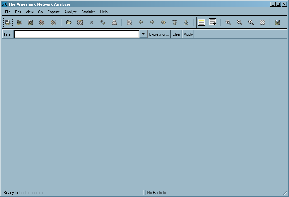289x197 pixels.
Task: Open the Analyze menu
Action: click(70, 12)
